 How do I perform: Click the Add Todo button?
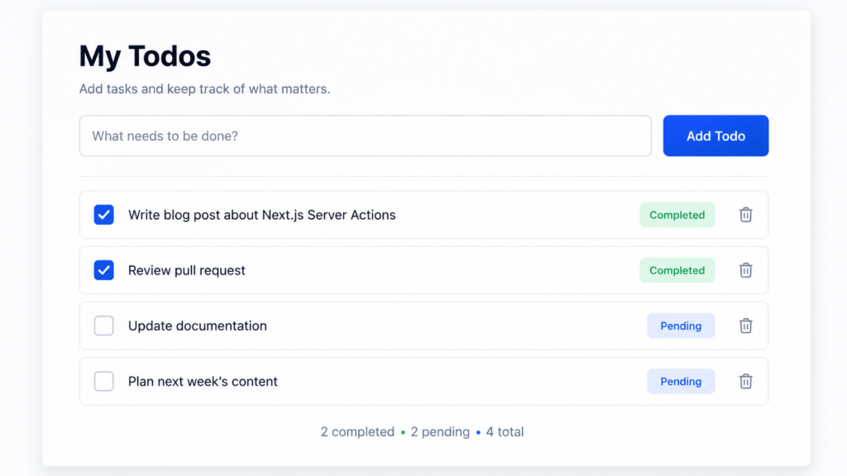point(715,136)
